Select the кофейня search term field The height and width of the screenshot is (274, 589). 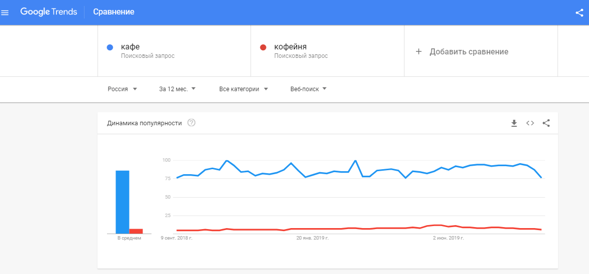(290, 47)
